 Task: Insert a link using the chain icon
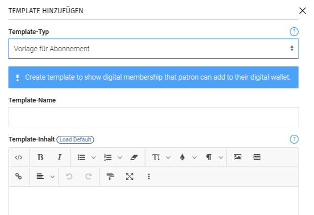click(19, 176)
